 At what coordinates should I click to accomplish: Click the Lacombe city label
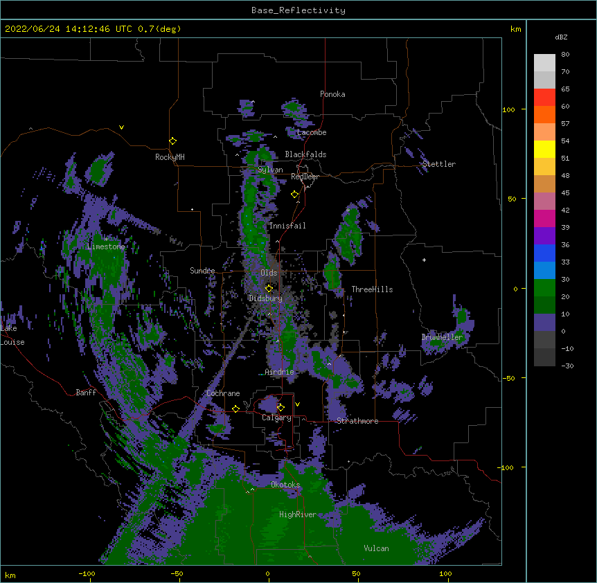pyautogui.click(x=312, y=132)
